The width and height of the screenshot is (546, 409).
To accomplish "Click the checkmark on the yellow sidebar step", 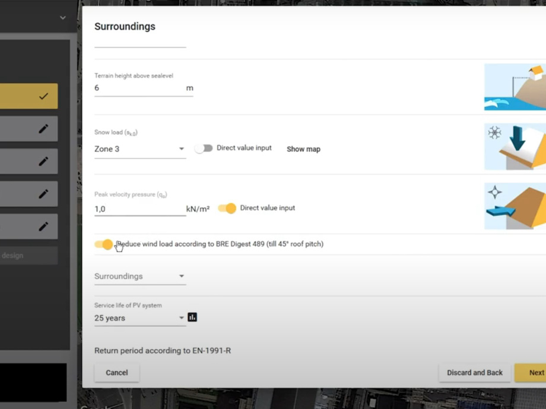I will point(43,96).
